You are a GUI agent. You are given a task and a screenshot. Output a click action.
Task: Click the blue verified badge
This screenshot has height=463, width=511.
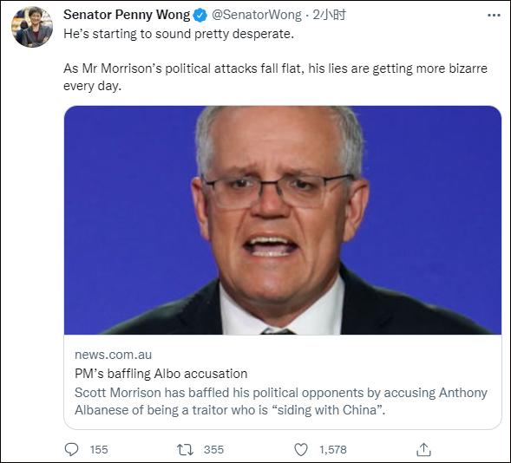coord(200,15)
